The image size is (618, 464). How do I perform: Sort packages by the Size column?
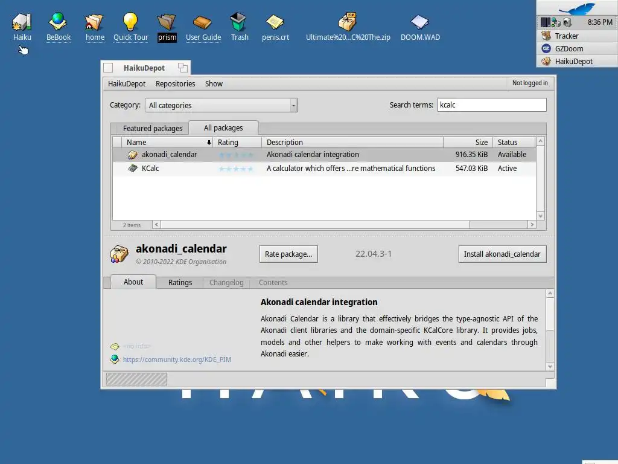click(x=468, y=142)
